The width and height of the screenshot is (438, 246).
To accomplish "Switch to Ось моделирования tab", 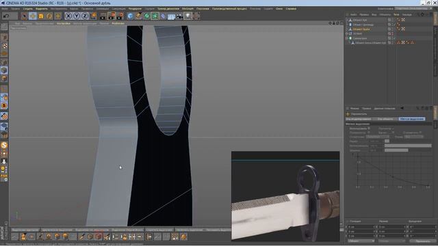I will pyautogui.click(x=359, y=119).
